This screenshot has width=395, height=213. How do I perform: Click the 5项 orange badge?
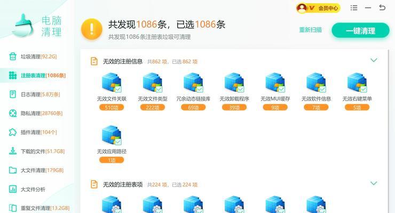pyautogui.click(x=357, y=108)
